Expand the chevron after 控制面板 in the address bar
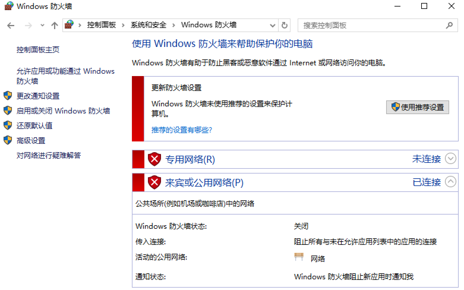This screenshot has height=290, width=464. [123, 25]
